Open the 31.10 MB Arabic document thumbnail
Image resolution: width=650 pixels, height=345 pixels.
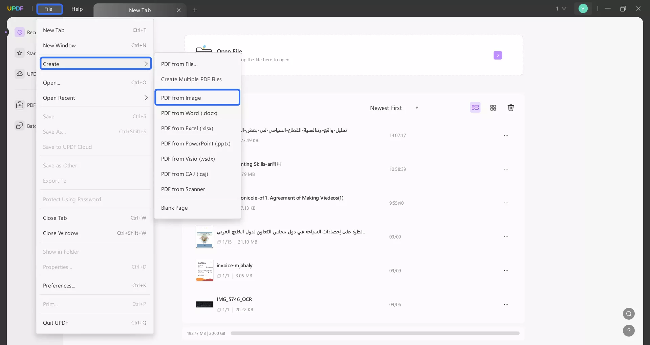pyautogui.click(x=205, y=237)
